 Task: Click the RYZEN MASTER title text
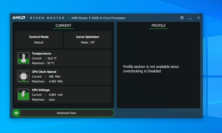coord(47,18)
